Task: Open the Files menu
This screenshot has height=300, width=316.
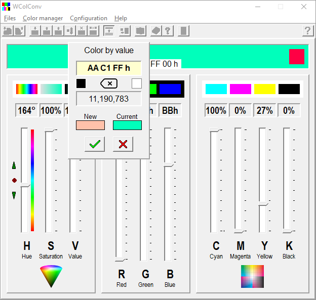Action: coord(10,18)
